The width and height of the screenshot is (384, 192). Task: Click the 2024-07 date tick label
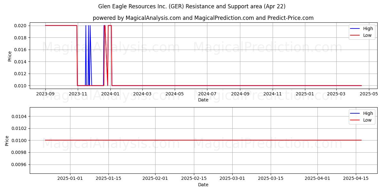point(207,94)
